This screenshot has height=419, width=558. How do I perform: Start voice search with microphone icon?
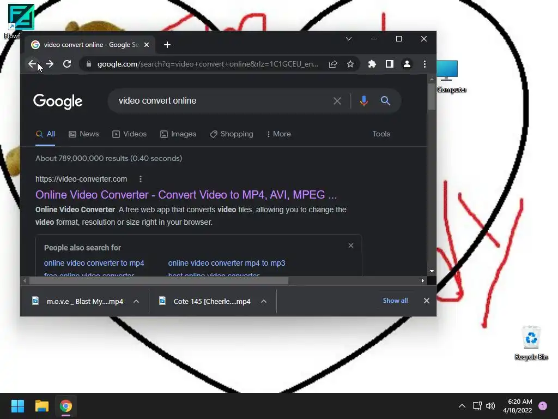point(363,101)
